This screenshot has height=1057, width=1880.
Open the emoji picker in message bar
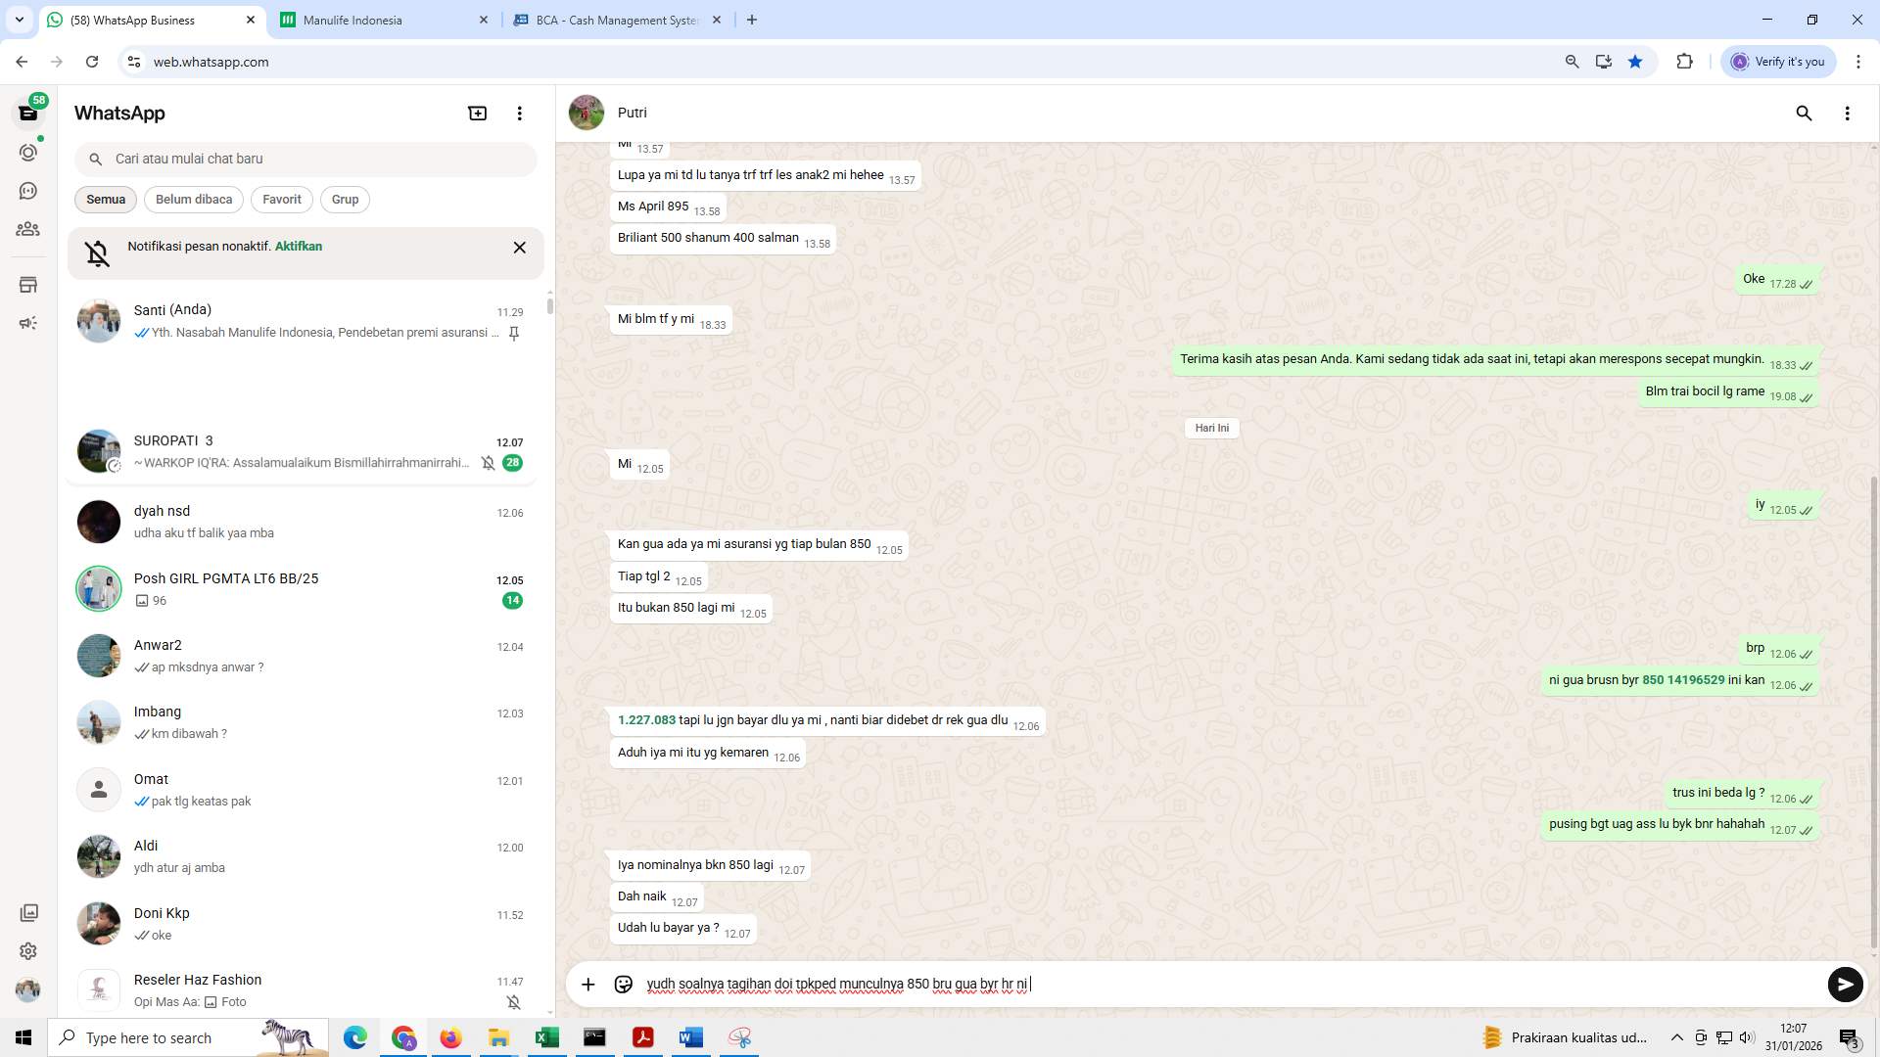tap(624, 985)
